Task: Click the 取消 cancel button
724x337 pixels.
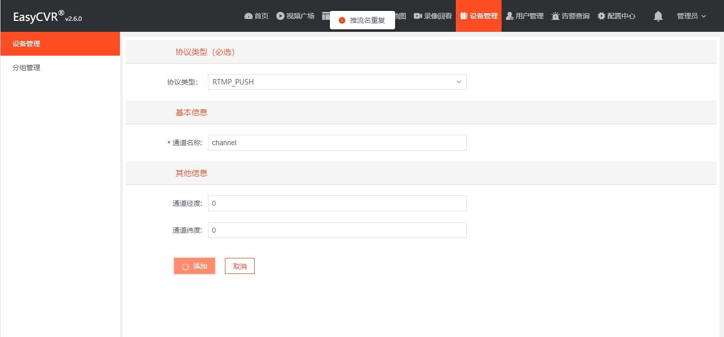Action: (x=240, y=266)
